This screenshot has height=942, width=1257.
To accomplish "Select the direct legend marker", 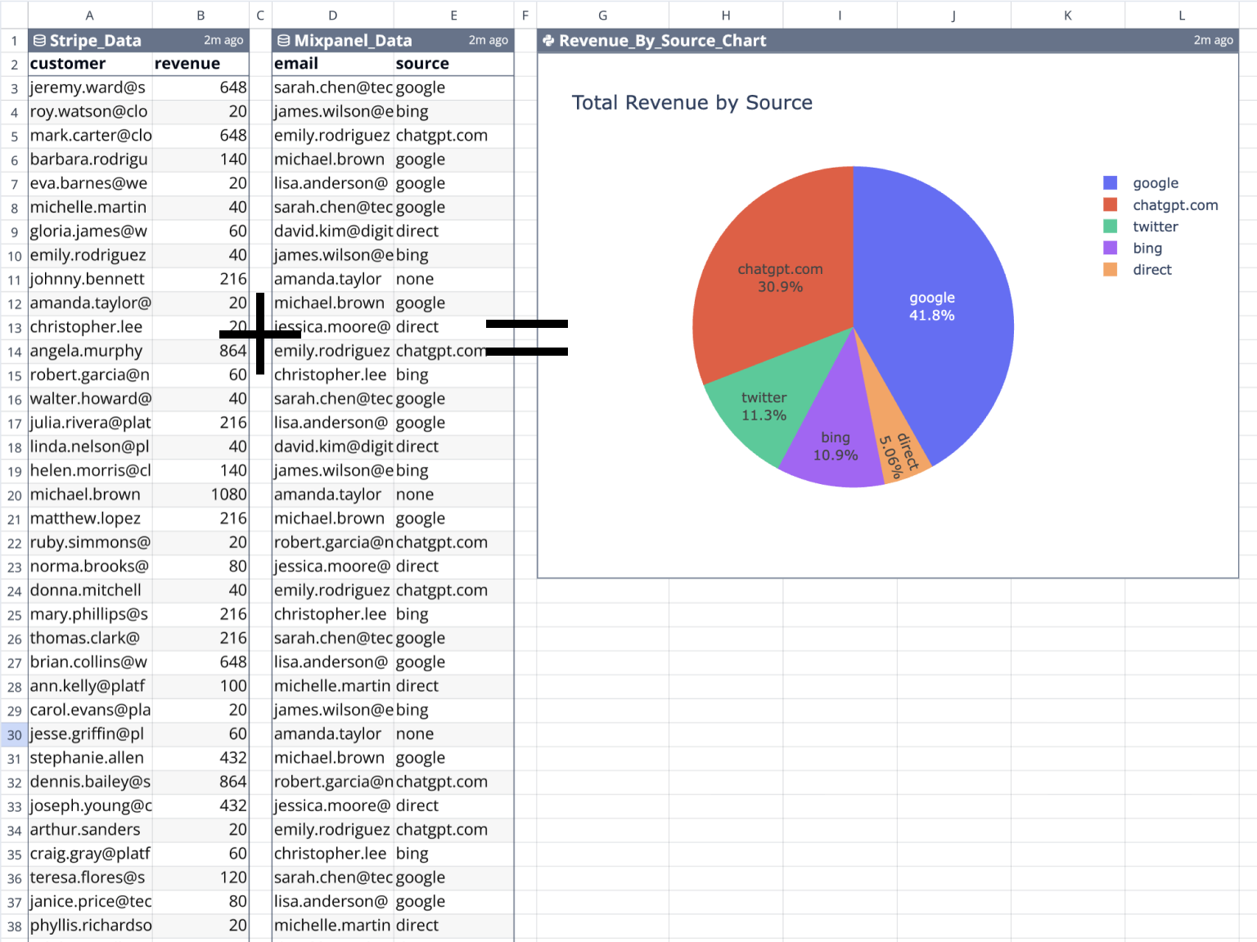I will 1111,269.
